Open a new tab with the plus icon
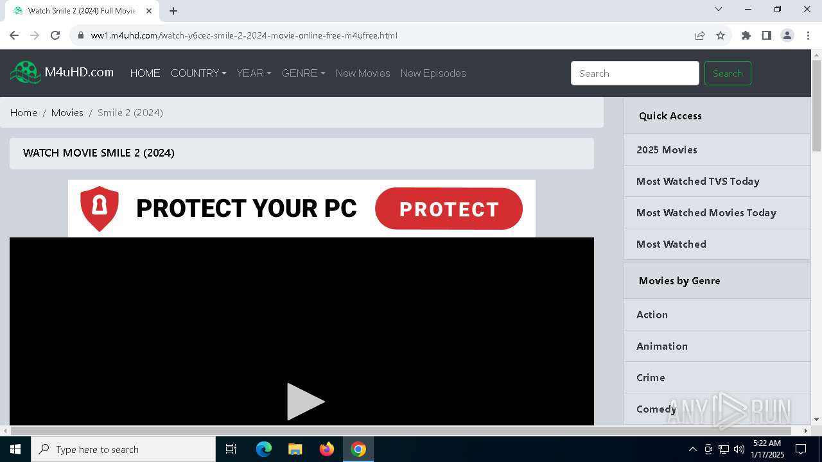Screen dimensions: 822x462 pos(173,10)
